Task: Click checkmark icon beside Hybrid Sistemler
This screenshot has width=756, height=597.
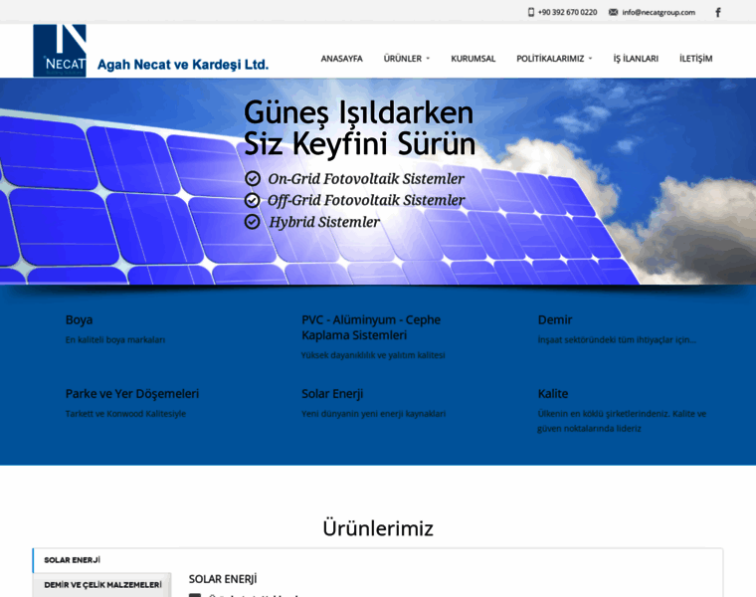Action: (253, 222)
